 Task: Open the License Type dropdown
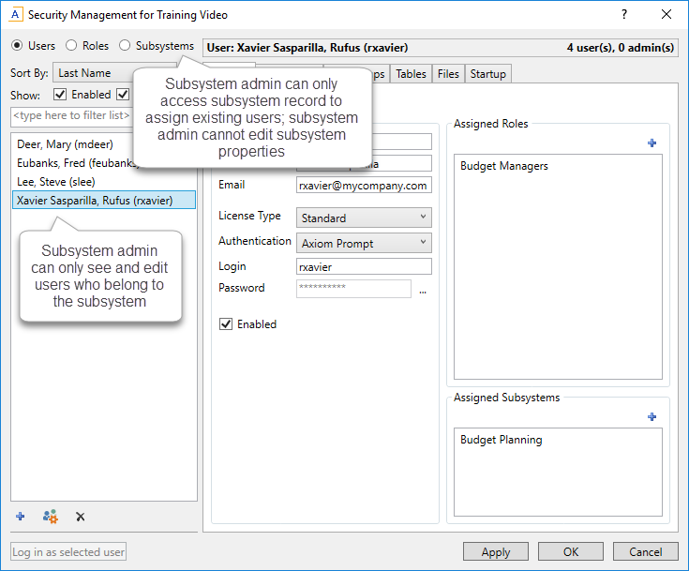pos(364,218)
